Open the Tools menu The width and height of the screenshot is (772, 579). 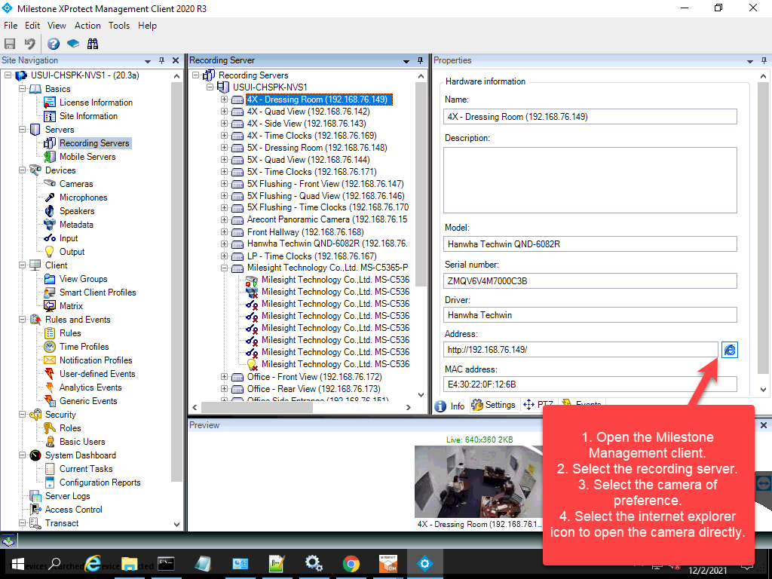tap(118, 25)
